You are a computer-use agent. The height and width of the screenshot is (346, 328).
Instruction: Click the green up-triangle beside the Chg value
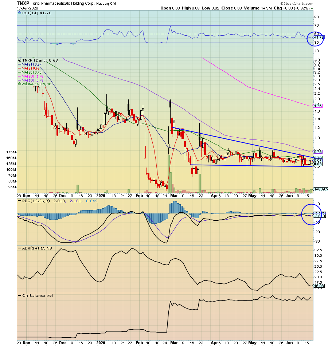(x=312, y=8)
